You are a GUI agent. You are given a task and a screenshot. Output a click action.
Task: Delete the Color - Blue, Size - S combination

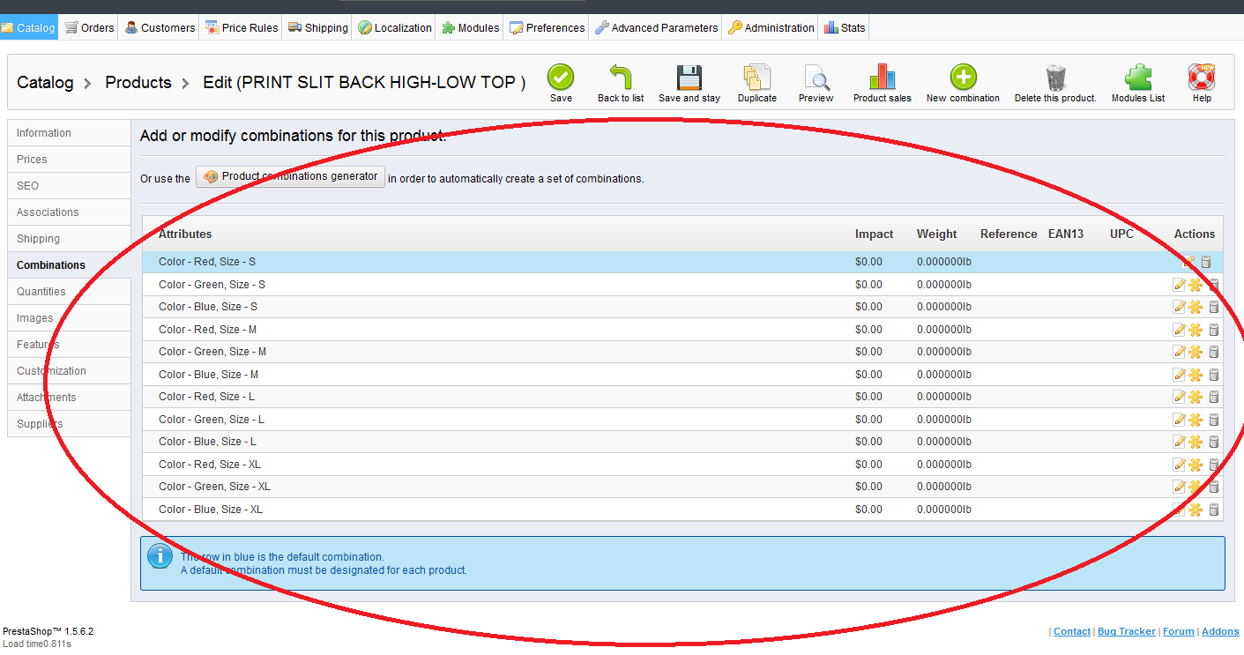point(1213,307)
